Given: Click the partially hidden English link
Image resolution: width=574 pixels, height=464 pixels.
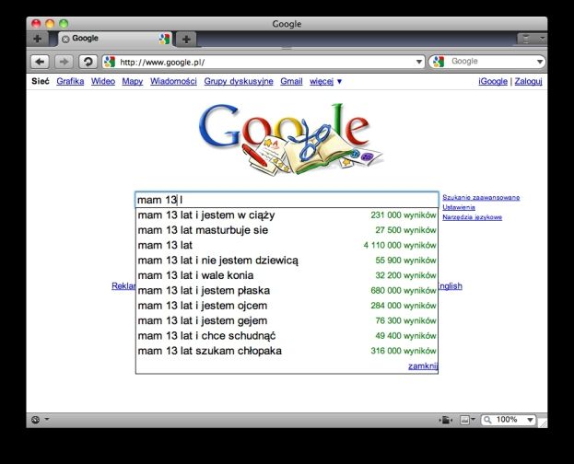Looking at the screenshot, I should (x=451, y=285).
